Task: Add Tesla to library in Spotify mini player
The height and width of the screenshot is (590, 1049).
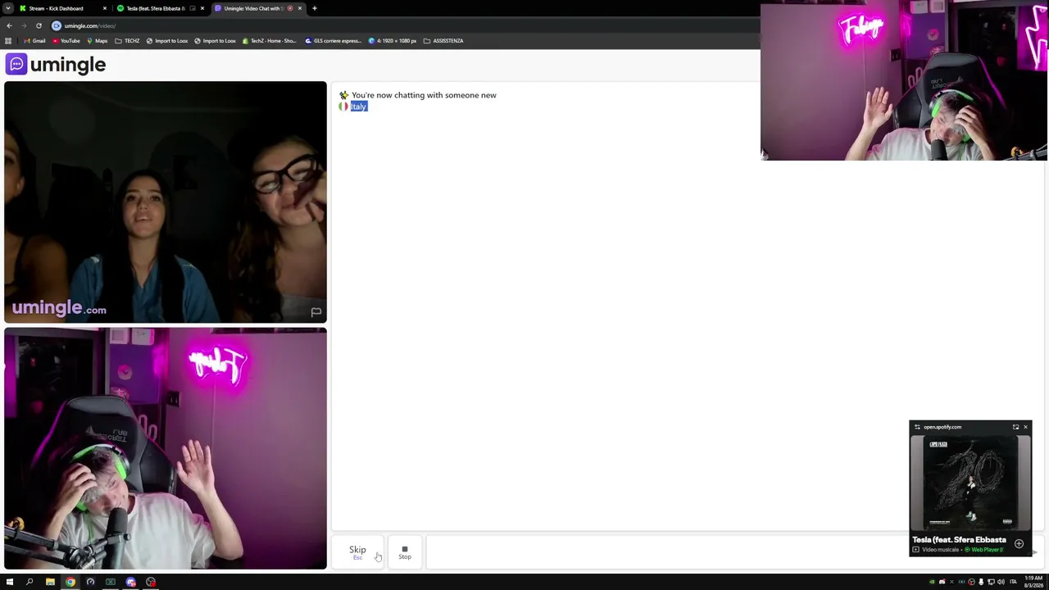Action: click(x=1019, y=543)
